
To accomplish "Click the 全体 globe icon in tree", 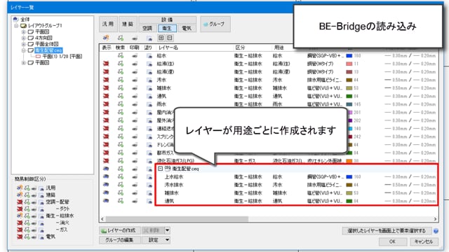I will click(15, 19).
